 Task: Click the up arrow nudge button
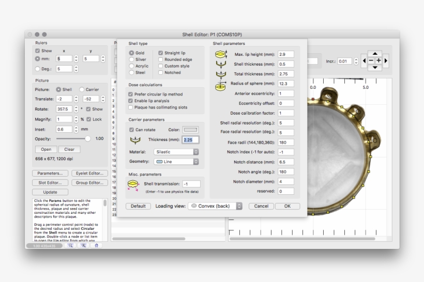coord(375,54)
